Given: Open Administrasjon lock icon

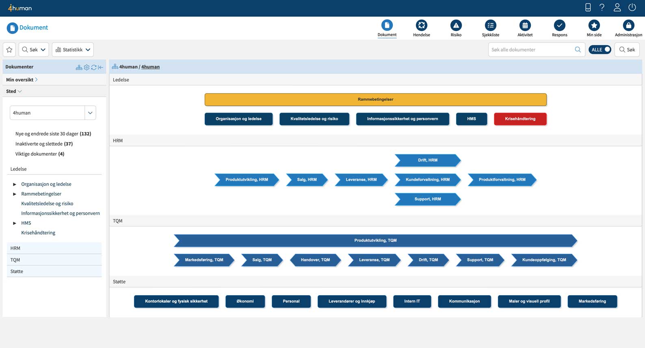Looking at the screenshot, I should point(629,25).
